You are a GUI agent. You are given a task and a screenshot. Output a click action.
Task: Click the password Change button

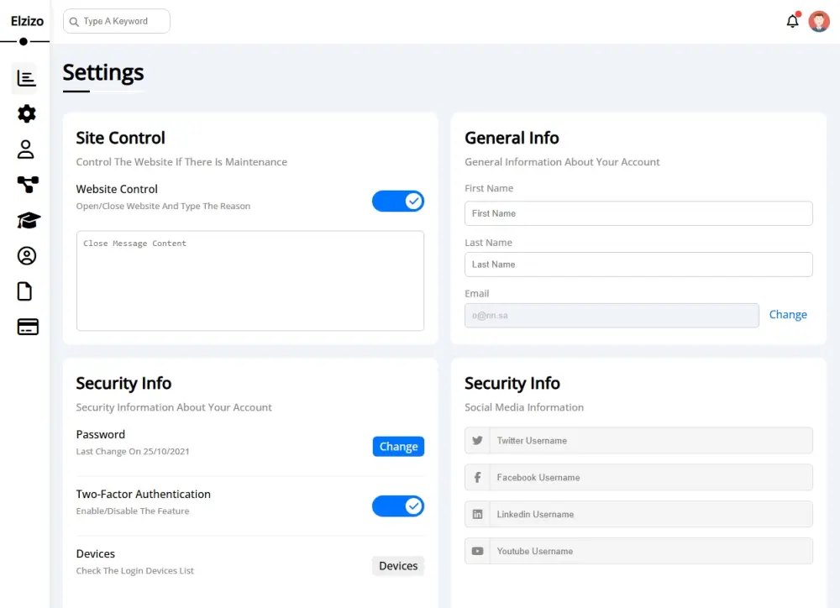[398, 447]
